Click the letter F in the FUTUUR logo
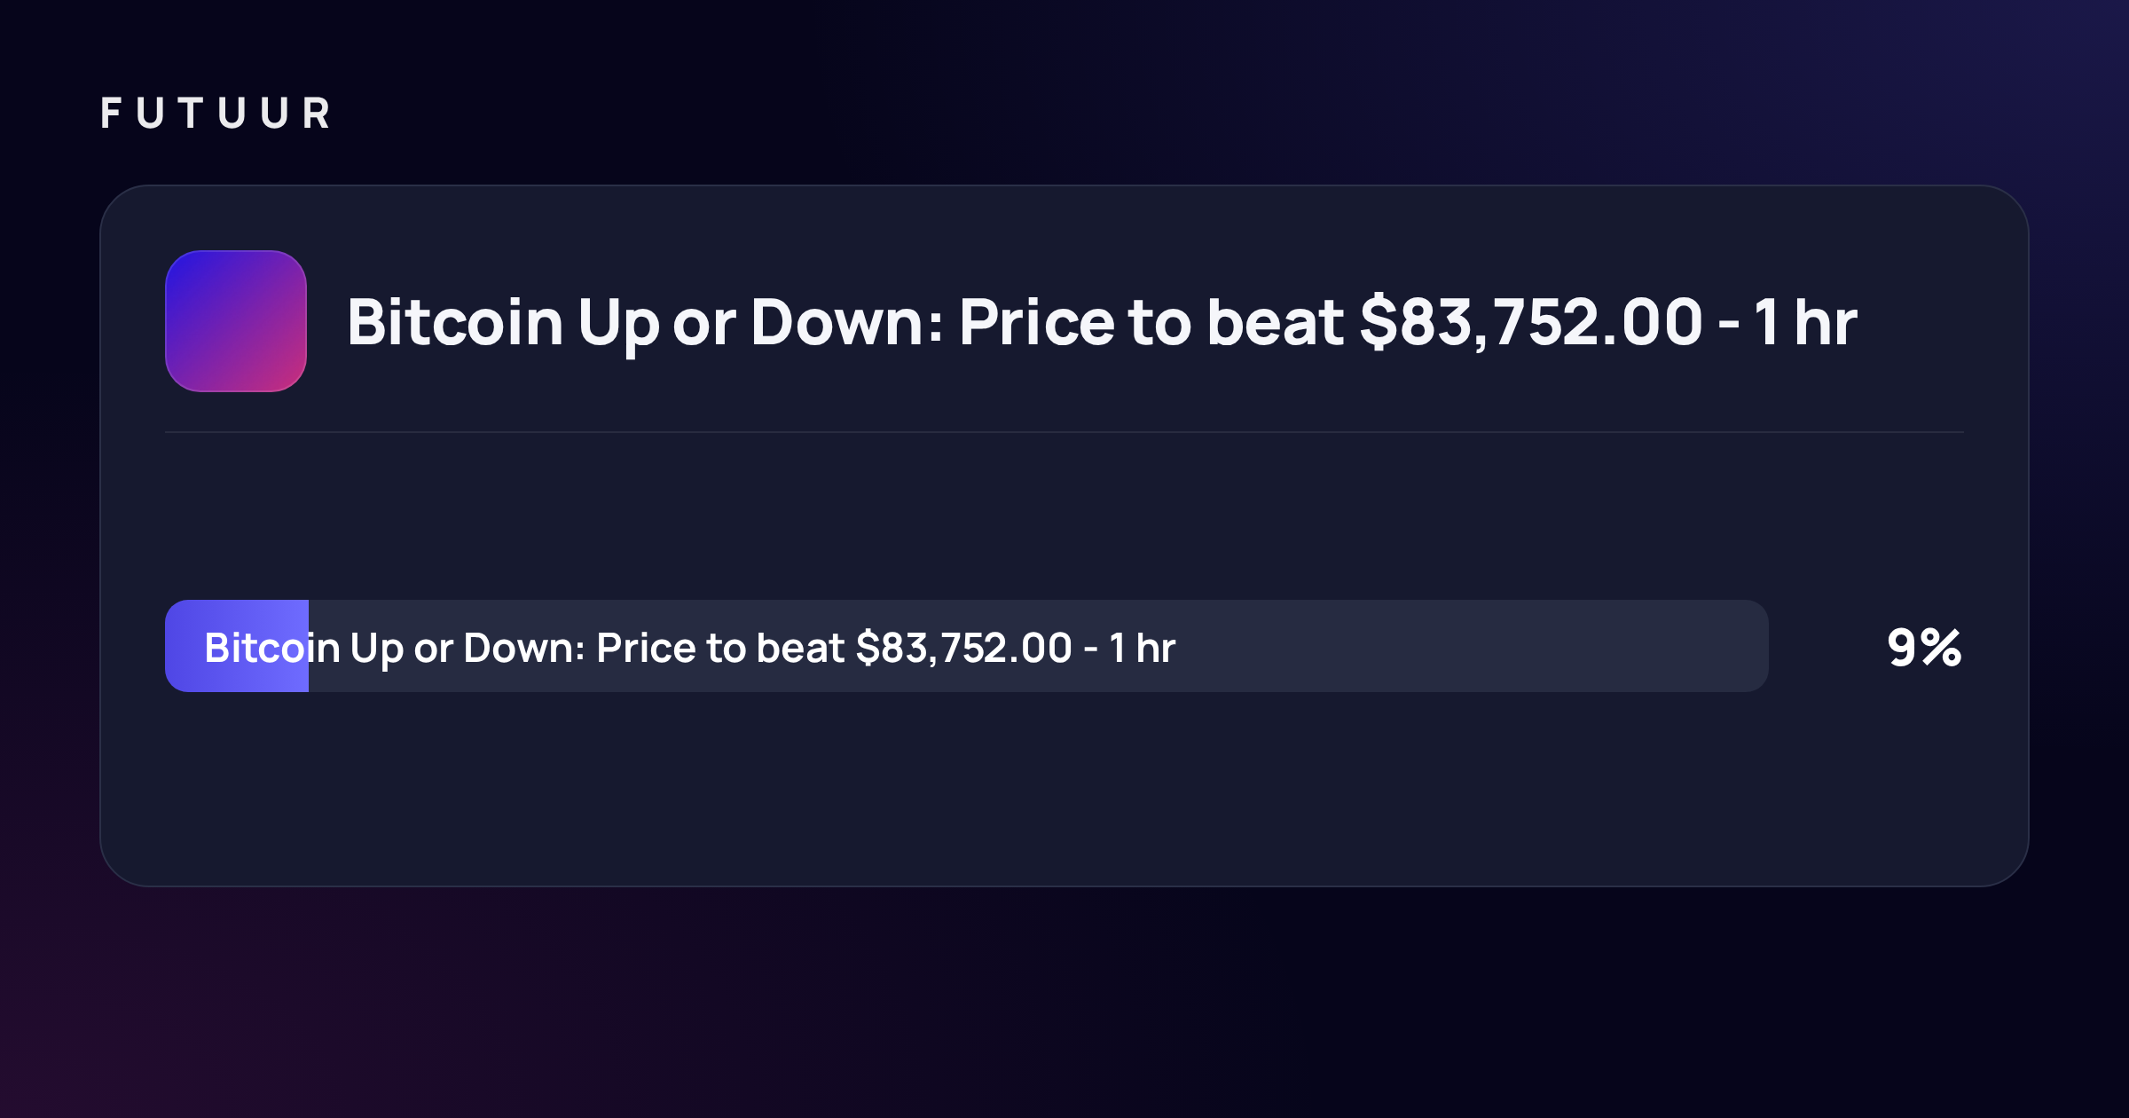2129x1118 pixels. pos(111,114)
